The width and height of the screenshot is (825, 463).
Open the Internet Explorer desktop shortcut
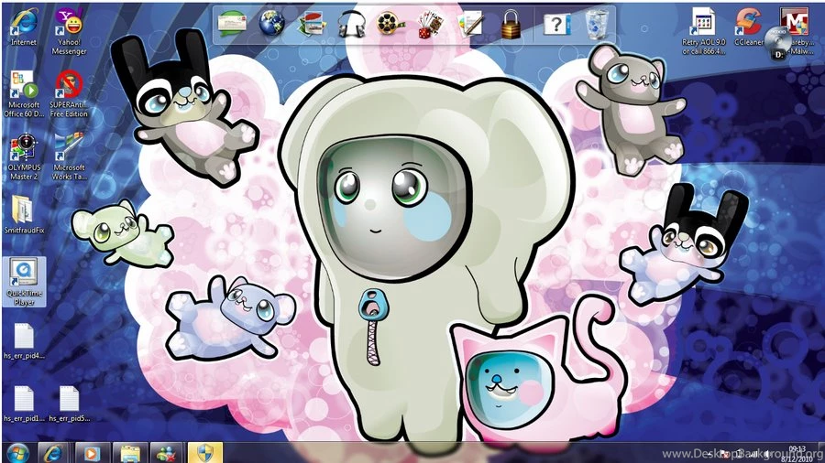pos(23,23)
